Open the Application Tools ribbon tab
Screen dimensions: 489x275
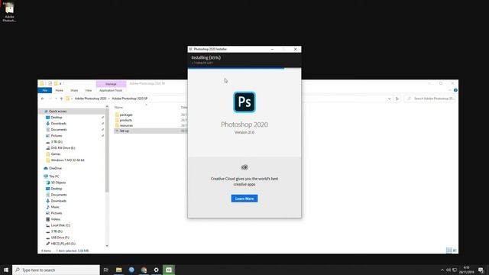111,90
